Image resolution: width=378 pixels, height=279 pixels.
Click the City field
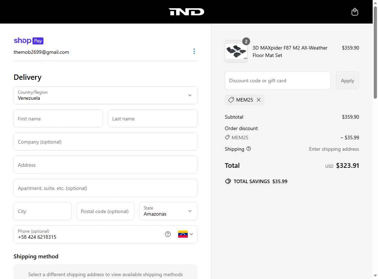coord(42,211)
